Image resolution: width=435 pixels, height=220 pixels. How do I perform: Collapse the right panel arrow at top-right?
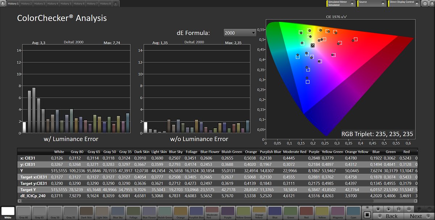432,3
